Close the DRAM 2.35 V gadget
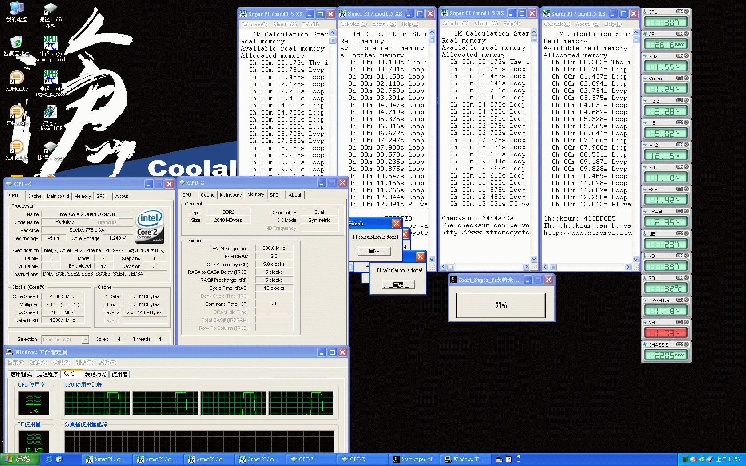 coord(686,211)
